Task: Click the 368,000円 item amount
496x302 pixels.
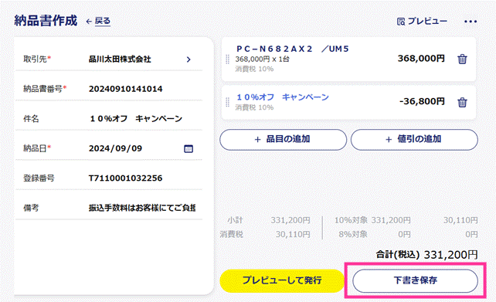Action: [x=421, y=59]
